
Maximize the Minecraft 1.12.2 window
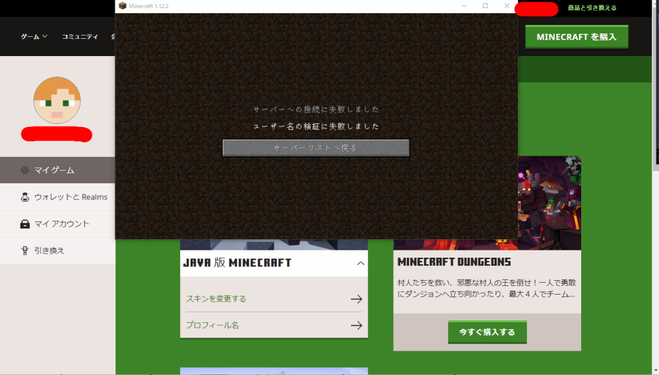[x=486, y=6]
